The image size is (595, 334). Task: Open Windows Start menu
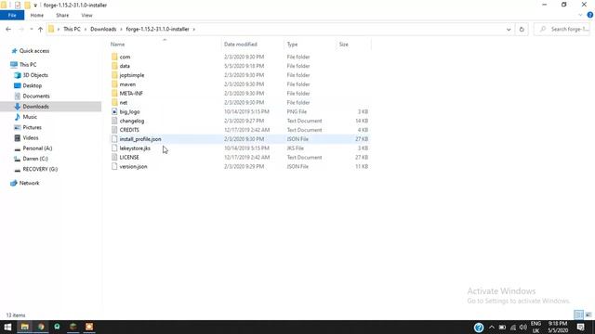pos(7,327)
